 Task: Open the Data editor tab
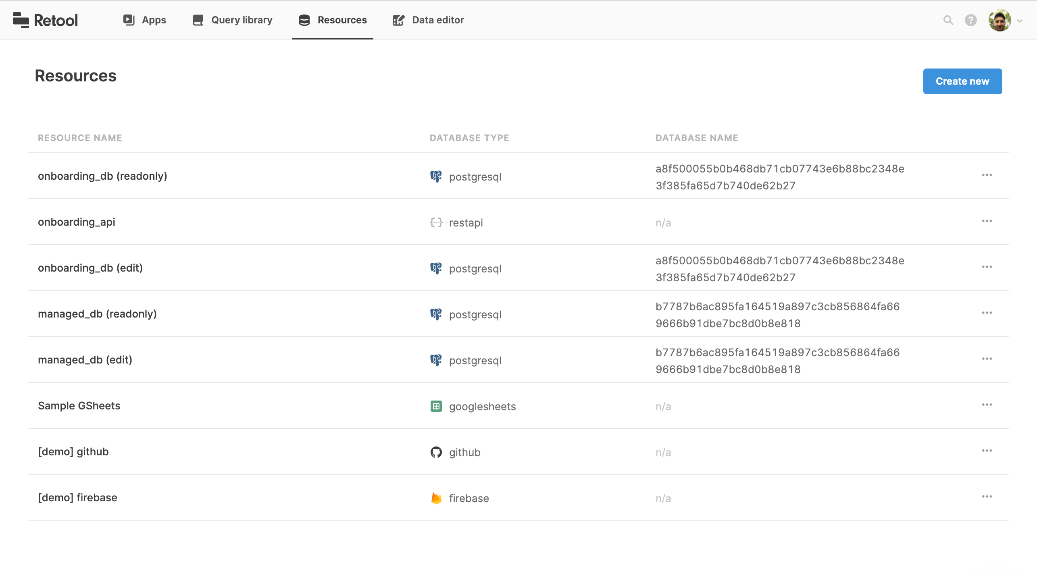[428, 20]
